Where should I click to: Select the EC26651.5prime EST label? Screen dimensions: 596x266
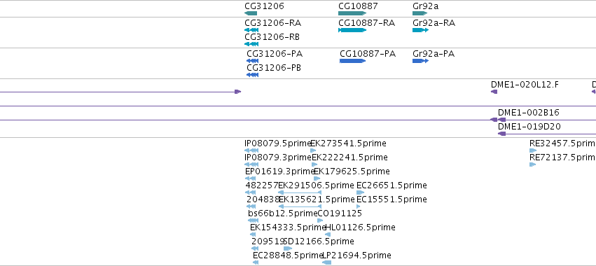click(x=391, y=185)
